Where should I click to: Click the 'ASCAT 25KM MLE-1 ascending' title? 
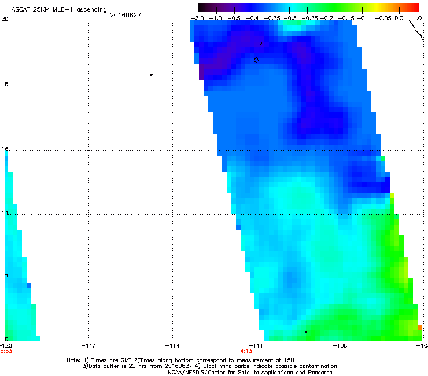point(59,10)
